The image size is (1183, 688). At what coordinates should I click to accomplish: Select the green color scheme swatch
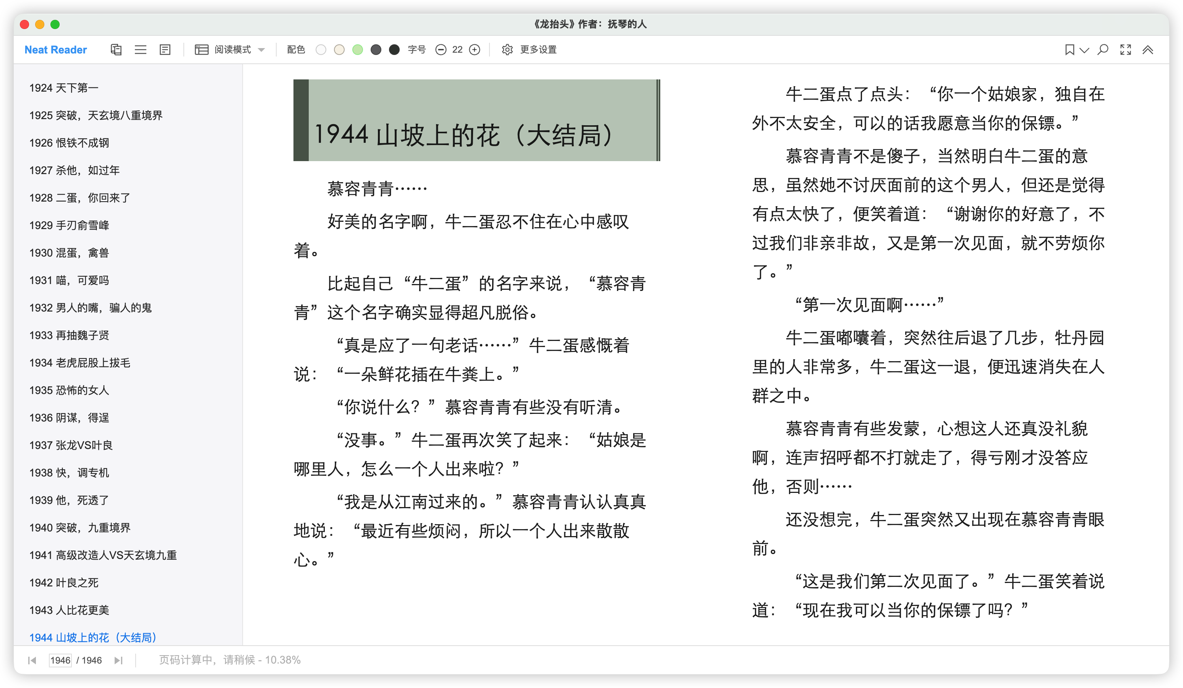click(357, 50)
